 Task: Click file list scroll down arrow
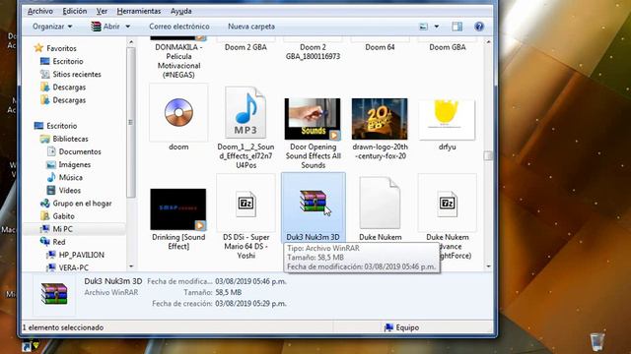(488, 266)
